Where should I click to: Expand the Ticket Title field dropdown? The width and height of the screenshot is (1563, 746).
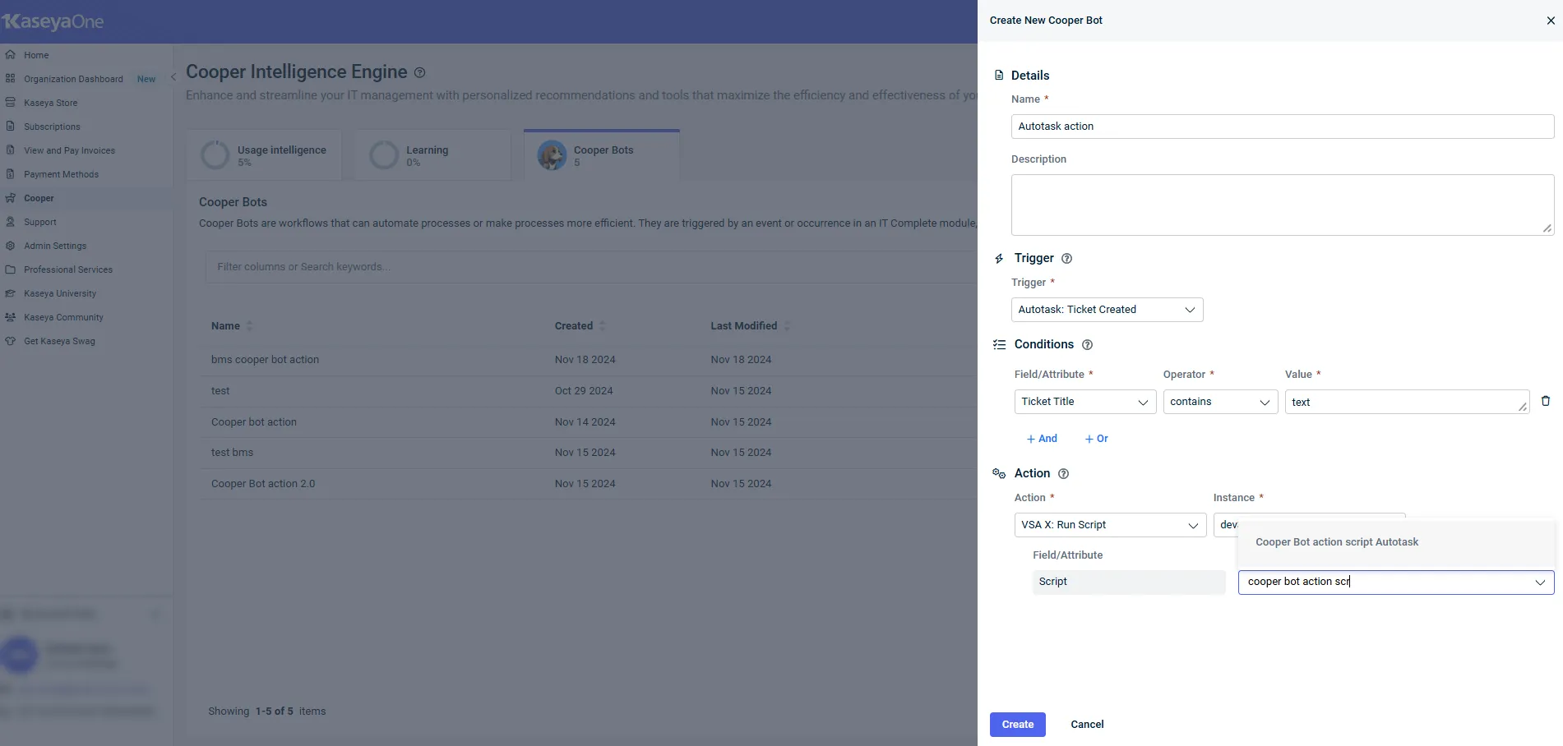click(x=1084, y=402)
